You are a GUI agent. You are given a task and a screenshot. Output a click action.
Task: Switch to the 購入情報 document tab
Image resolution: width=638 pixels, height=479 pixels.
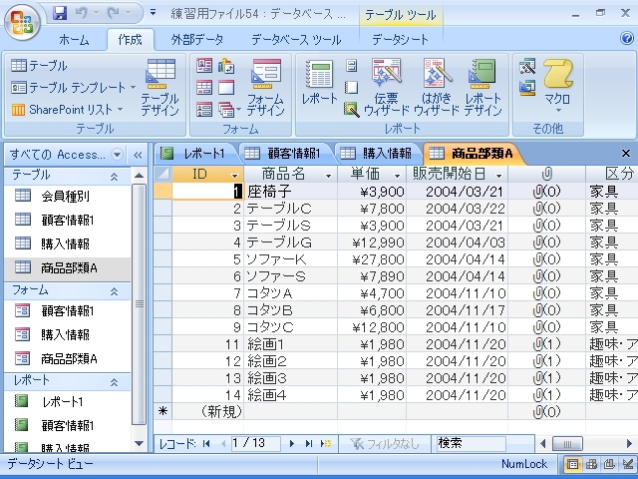pyautogui.click(x=377, y=153)
